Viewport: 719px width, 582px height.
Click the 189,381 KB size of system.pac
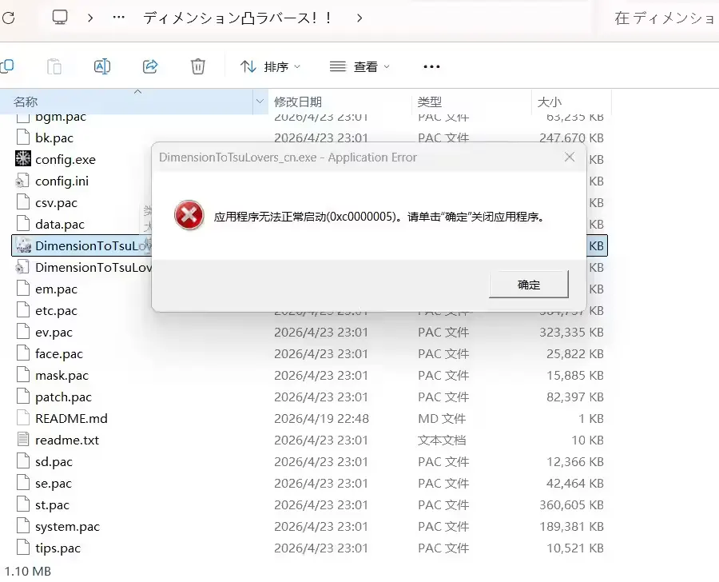[571, 527]
